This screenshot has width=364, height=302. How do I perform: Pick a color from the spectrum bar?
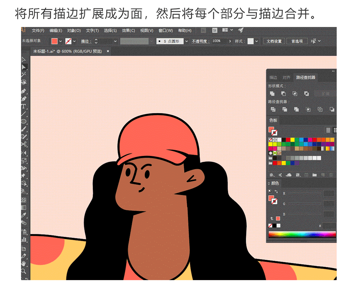[302, 234]
